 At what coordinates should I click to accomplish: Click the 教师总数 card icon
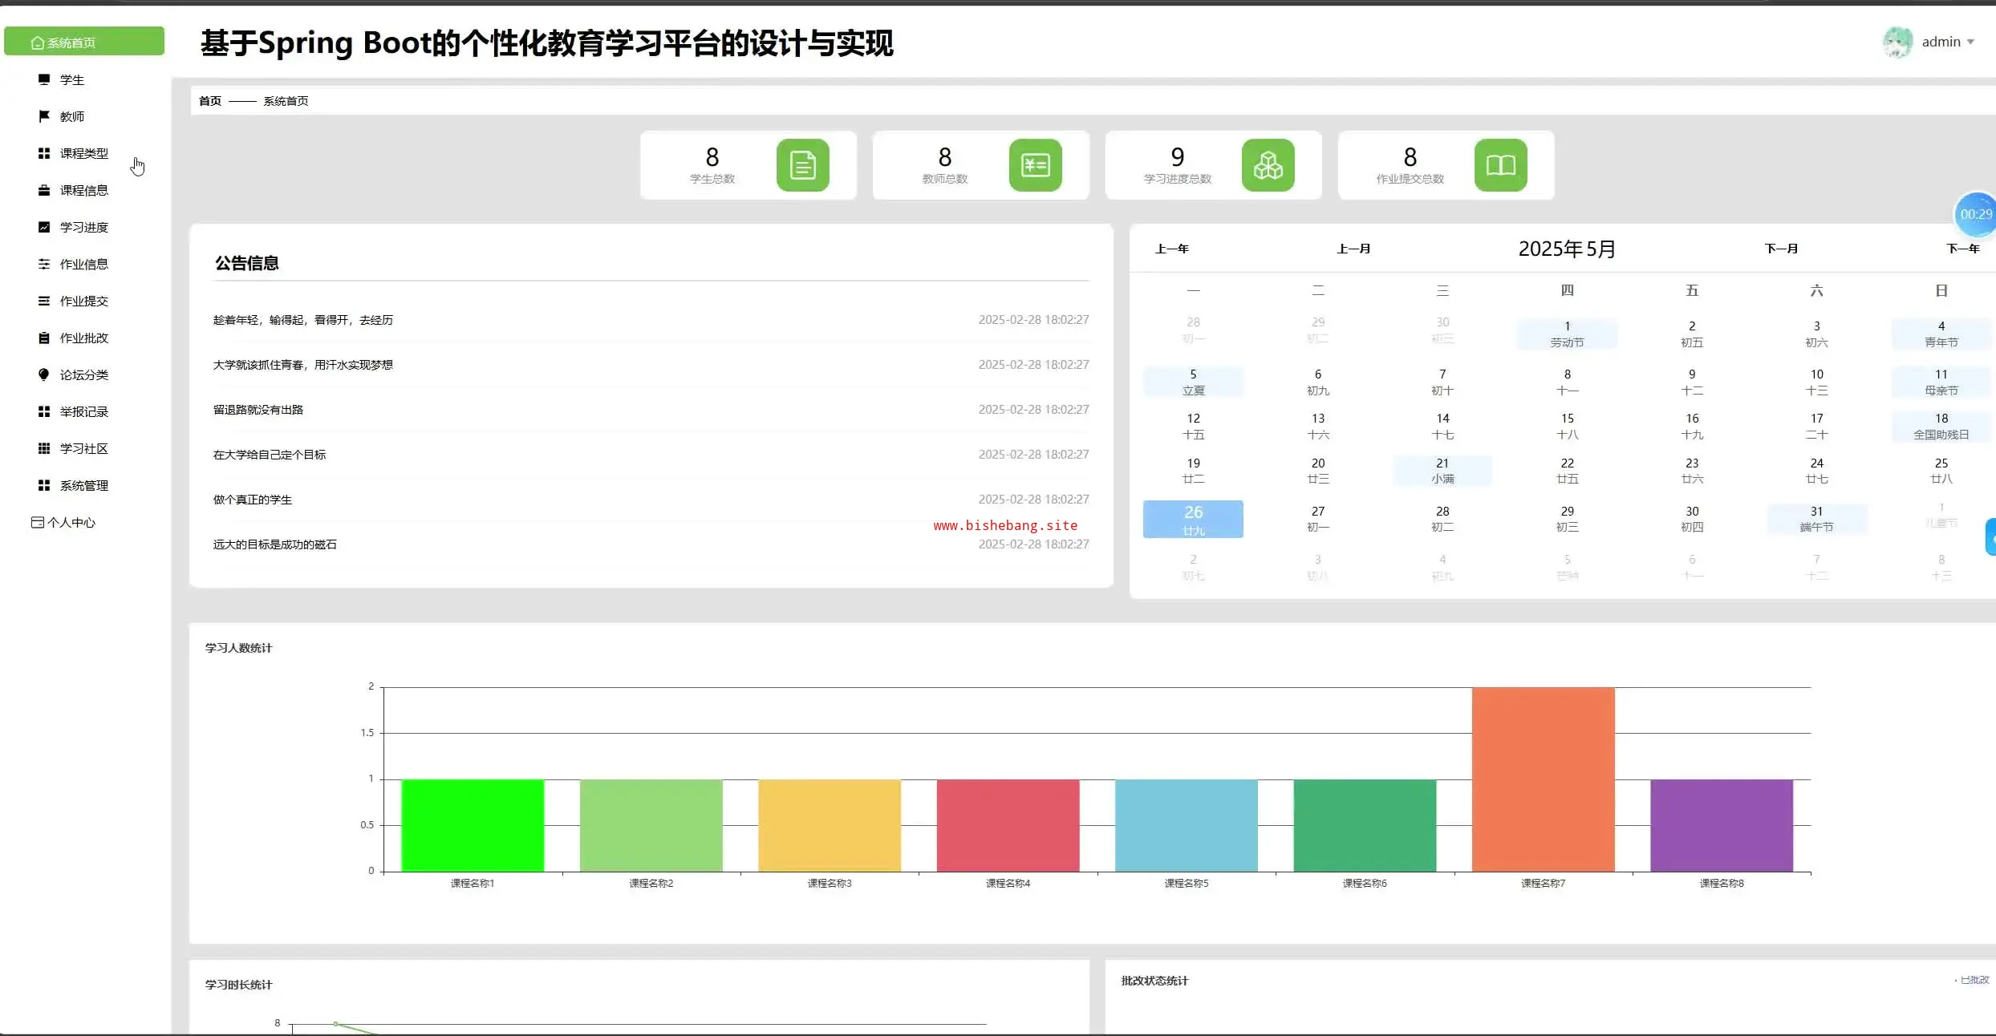tap(1035, 165)
